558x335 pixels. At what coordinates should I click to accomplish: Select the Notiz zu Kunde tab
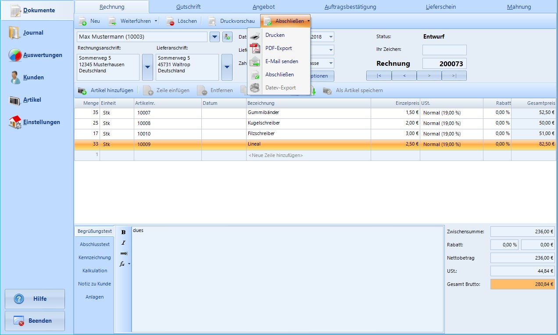point(95,284)
